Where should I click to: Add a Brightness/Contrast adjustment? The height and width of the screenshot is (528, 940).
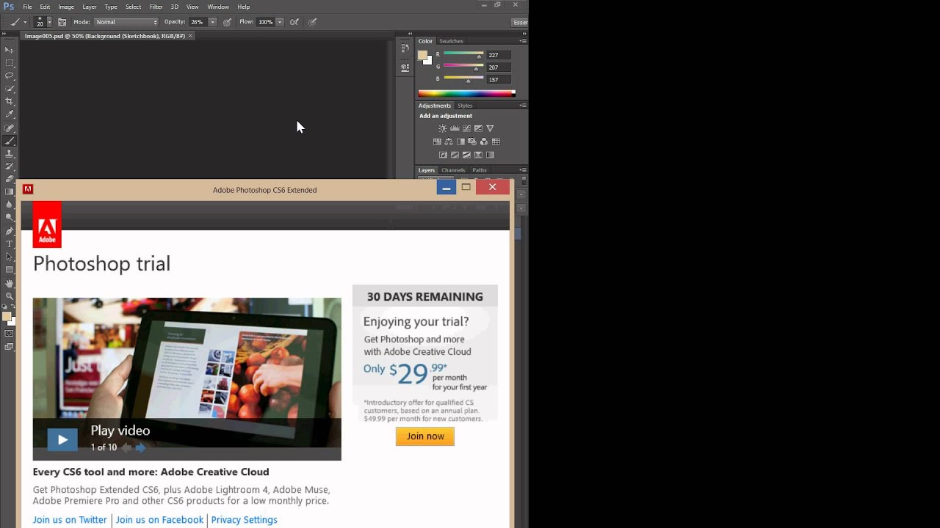pyautogui.click(x=442, y=128)
